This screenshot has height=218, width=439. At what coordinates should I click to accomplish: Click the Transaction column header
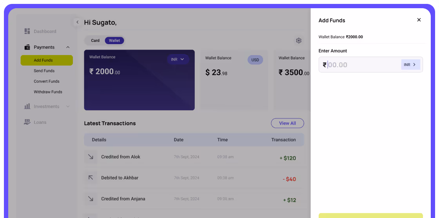coord(283,139)
